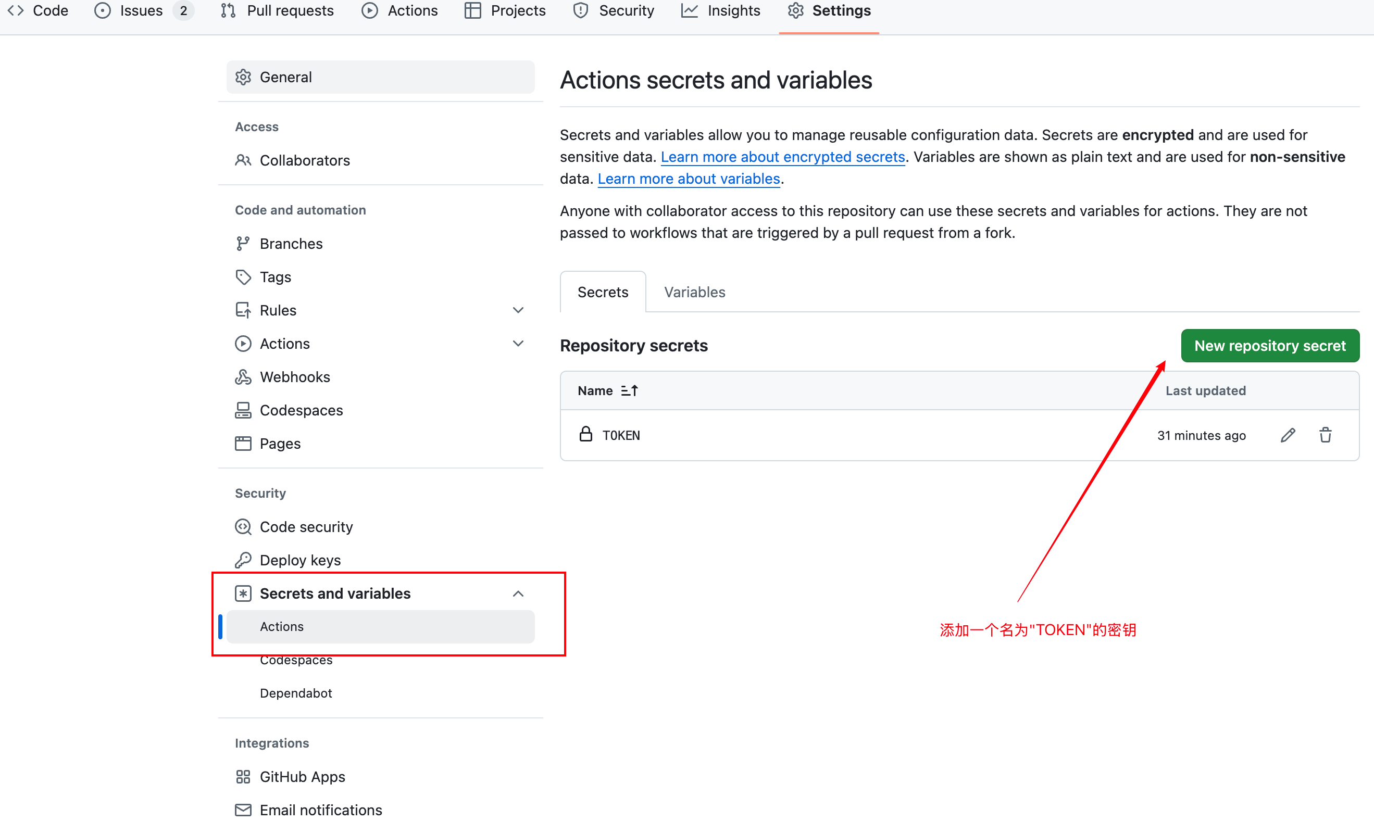Expand the sidebar Actions section chevron
Viewport: 1374px width, 834px height.
518,344
